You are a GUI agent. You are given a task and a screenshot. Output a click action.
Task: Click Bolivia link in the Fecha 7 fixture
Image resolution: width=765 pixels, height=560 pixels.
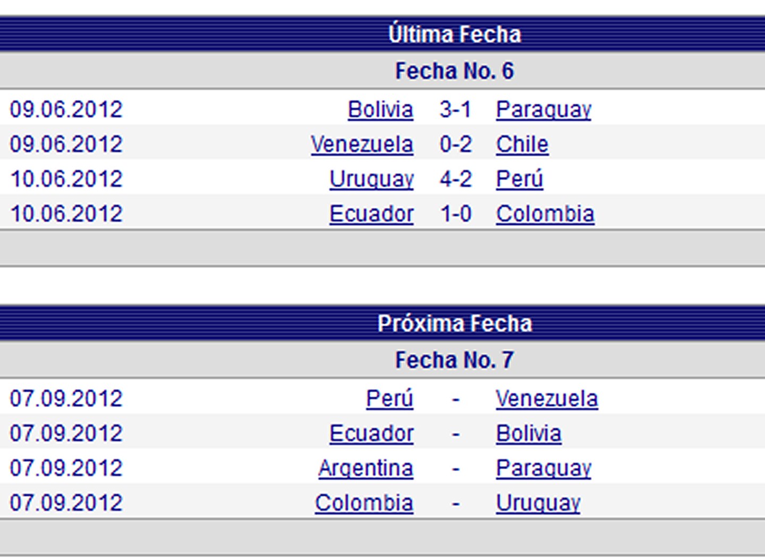[529, 434]
